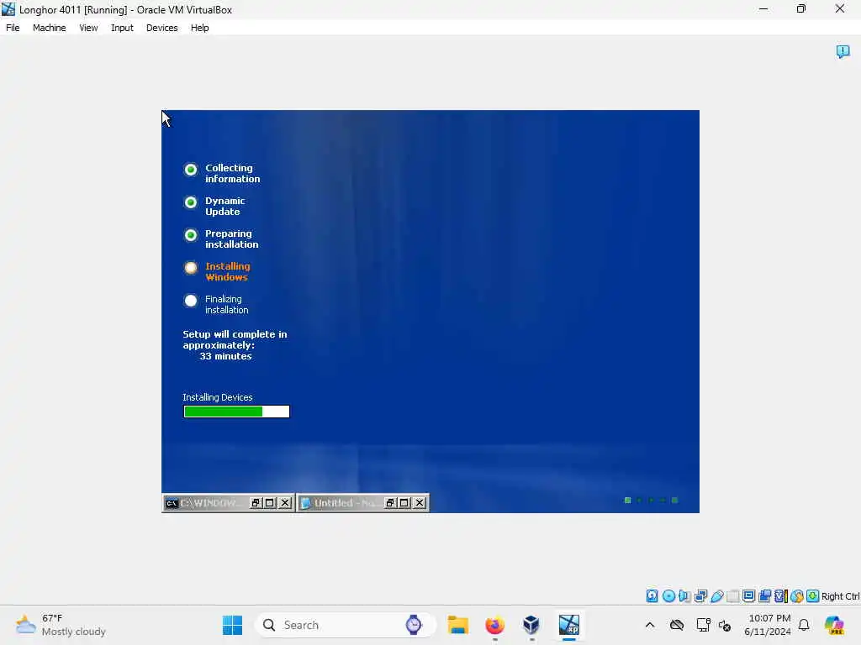This screenshot has width=861, height=645.
Task: Click the Collecting information step bullet
Action: click(191, 170)
